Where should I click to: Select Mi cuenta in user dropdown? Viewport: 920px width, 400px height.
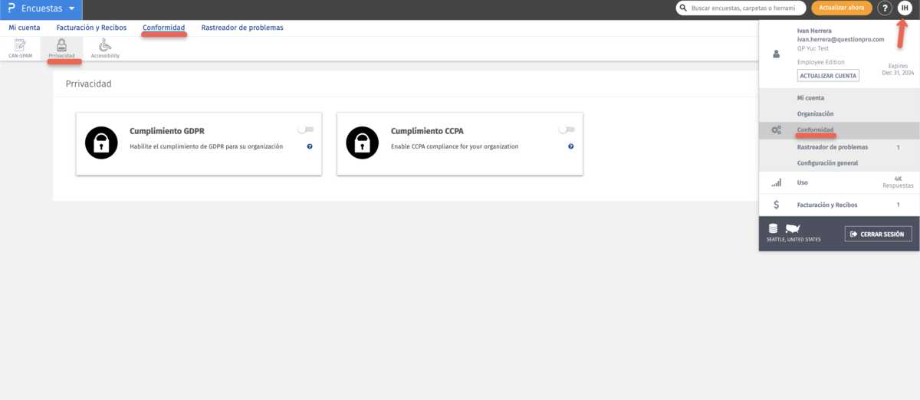click(x=810, y=98)
